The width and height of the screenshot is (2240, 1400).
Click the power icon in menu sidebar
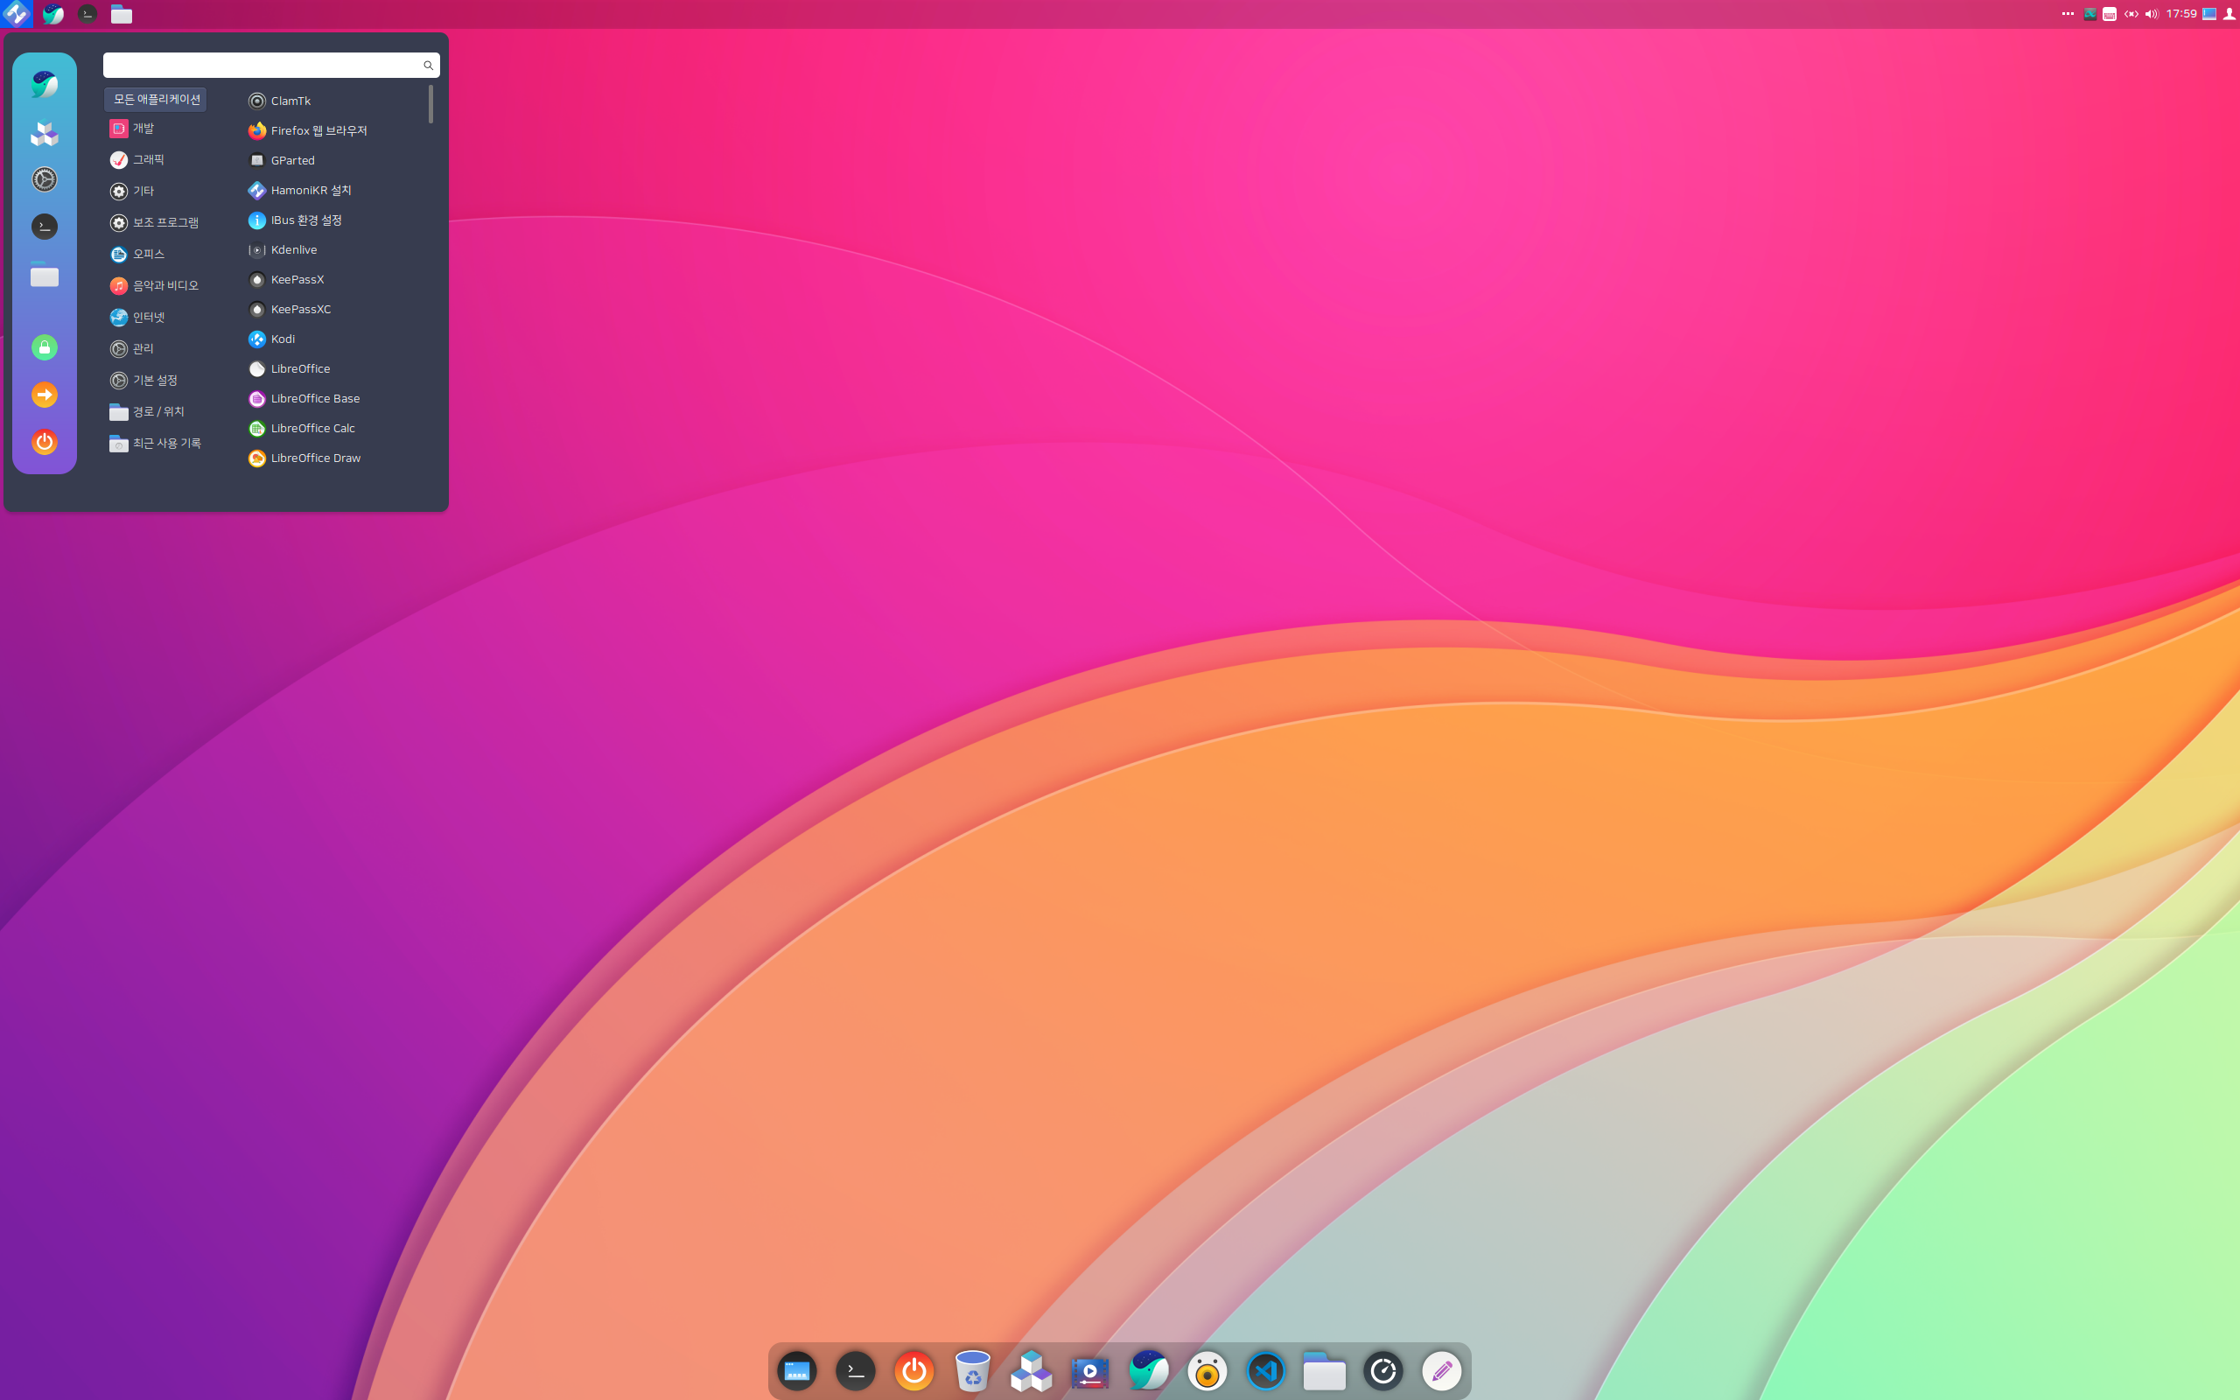45,443
